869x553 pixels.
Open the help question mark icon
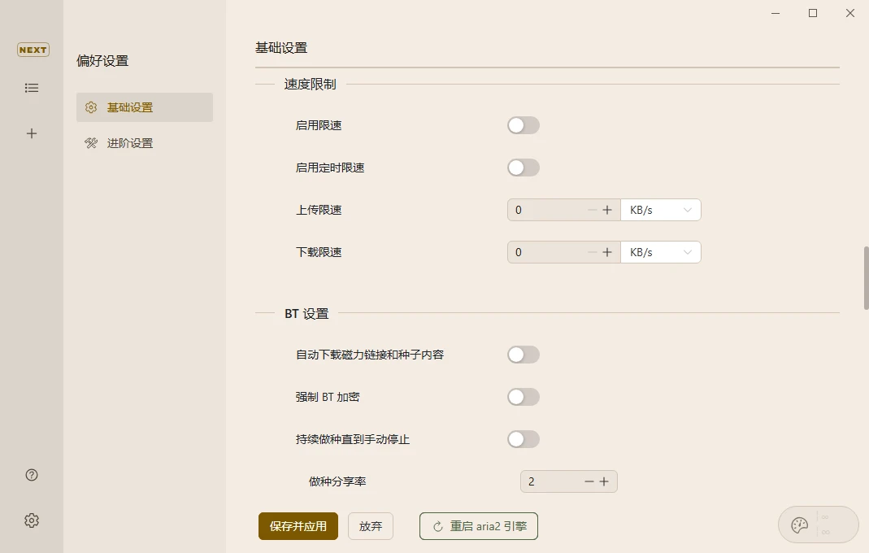coord(32,475)
